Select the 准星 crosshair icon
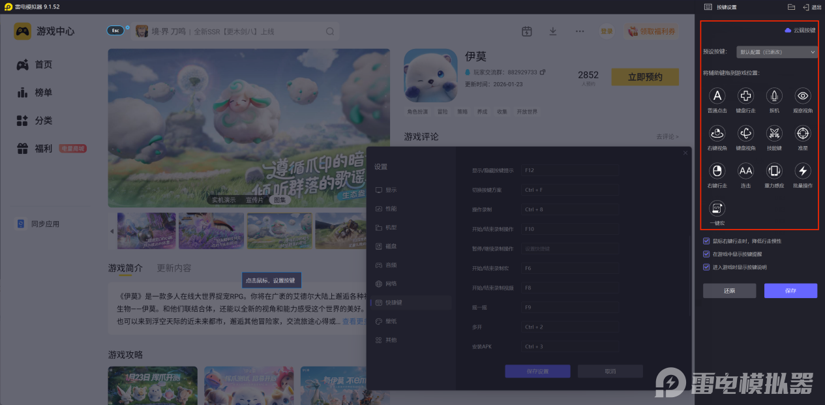 (x=803, y=133)
